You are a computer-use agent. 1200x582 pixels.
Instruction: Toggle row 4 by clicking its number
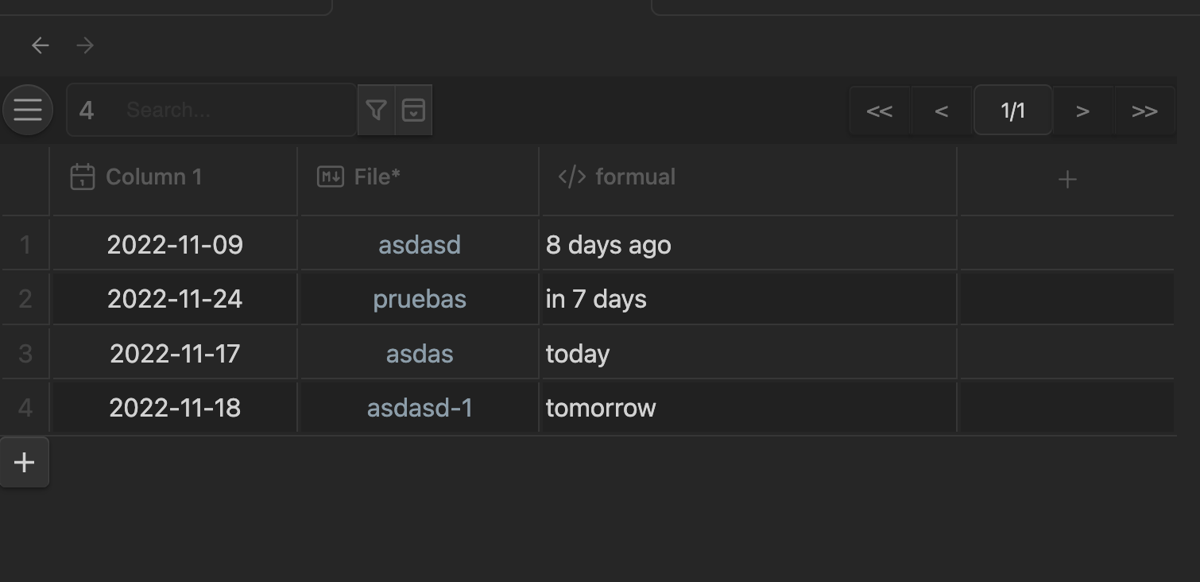25,407
